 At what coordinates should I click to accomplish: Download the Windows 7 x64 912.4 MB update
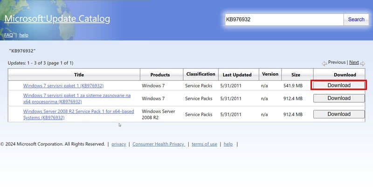[x=339, y=98]
